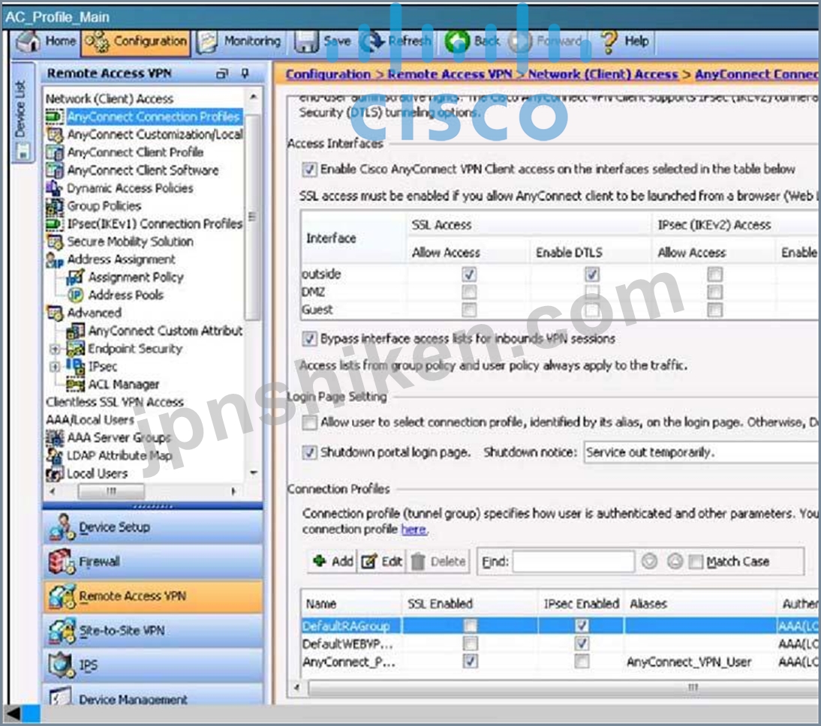
Task: Toggle SSL Allow Access for outside interface
Action: pyautogui.click(x=469, y=274)
